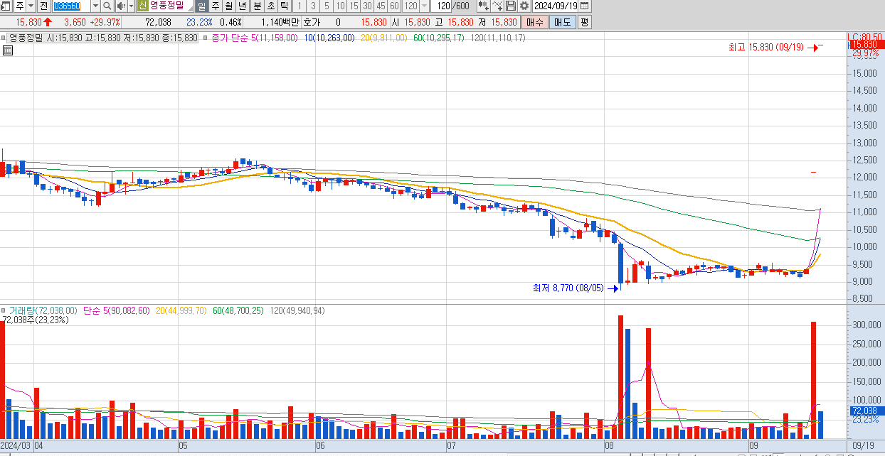Open the stock code history dropdown arrow
885x456 pixels.
[95, 6]
